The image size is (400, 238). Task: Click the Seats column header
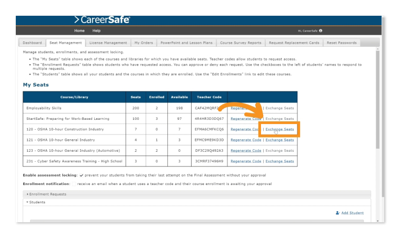click(x=136, y=97)
